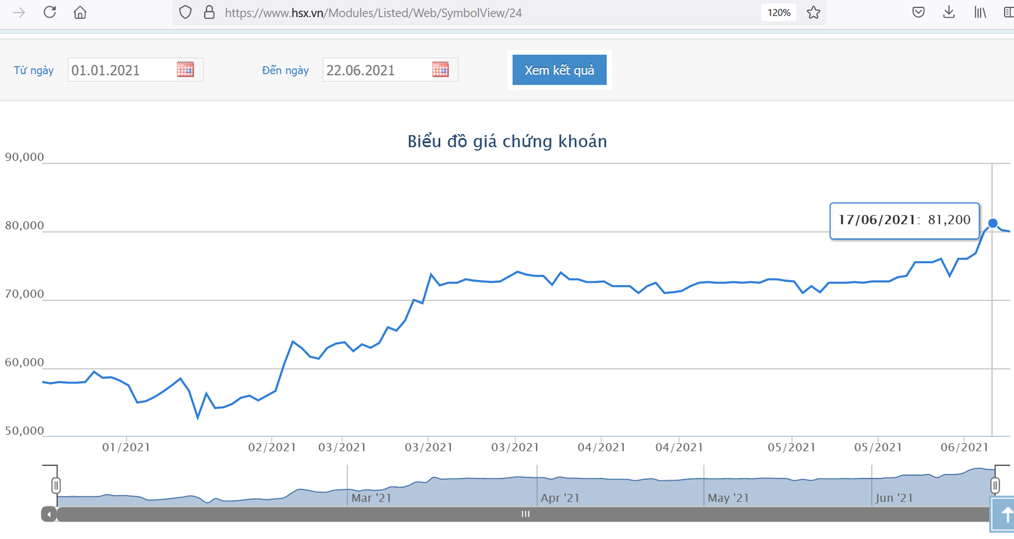Viewport: 1014px width, 539px height.
Task: Click the Từ ngày date field
Action: click(121, 70)
